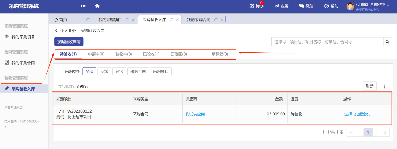Refresh the 采购验收入库 tab via reload icon
Viewport: 397px width, 149px height.
point(172,20)
